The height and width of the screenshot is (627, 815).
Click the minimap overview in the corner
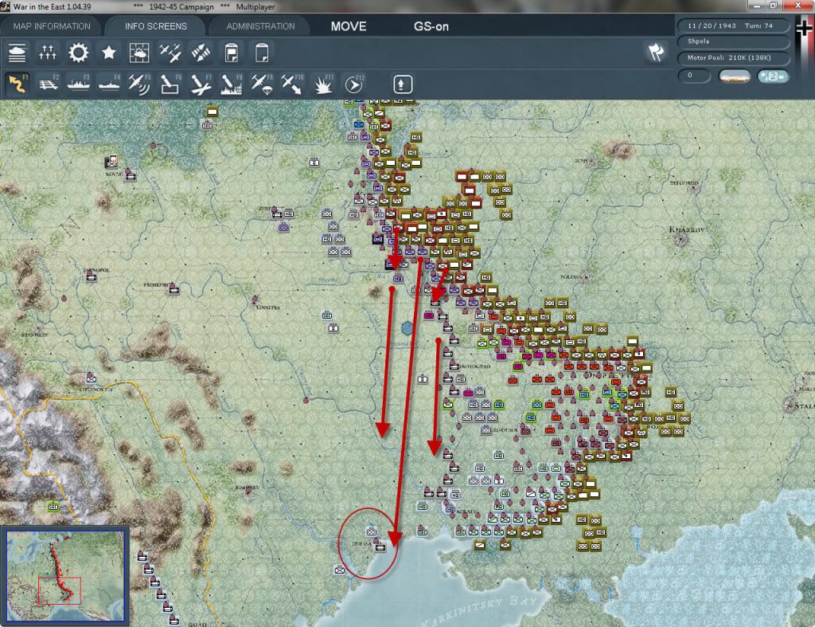(65, 576)
